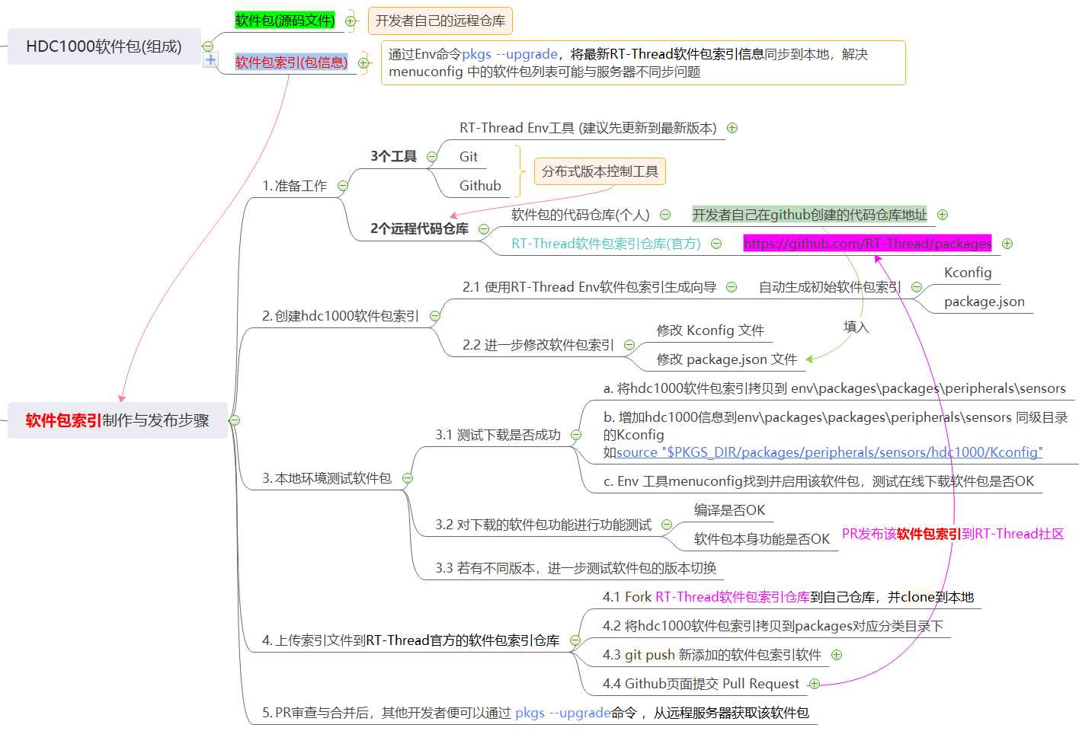Click the 填入 relationship label
The height and width of the screenshot is (747, 1079).
856,327
